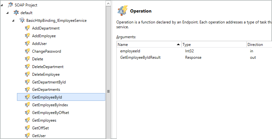Select the GetEmployees operation
272x139 pixels.
tap(44, 120)
